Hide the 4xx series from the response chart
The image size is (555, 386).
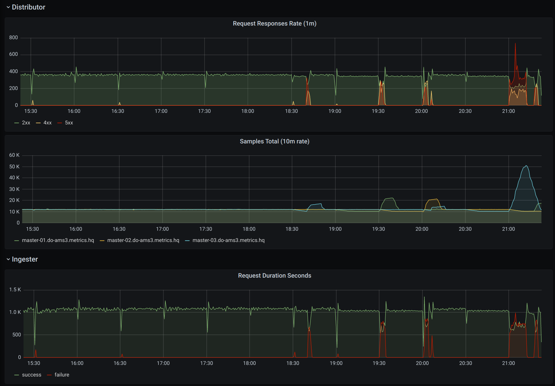47,123
